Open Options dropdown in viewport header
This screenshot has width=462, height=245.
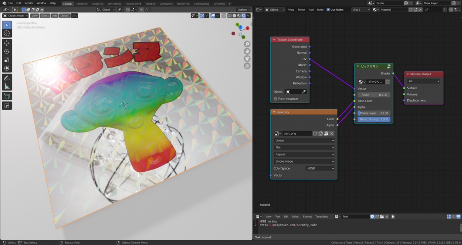coord(244,9)
